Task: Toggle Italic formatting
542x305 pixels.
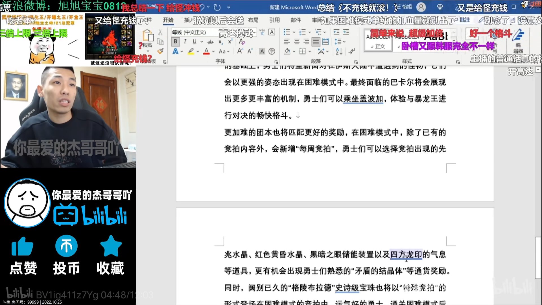Action: 185,42
